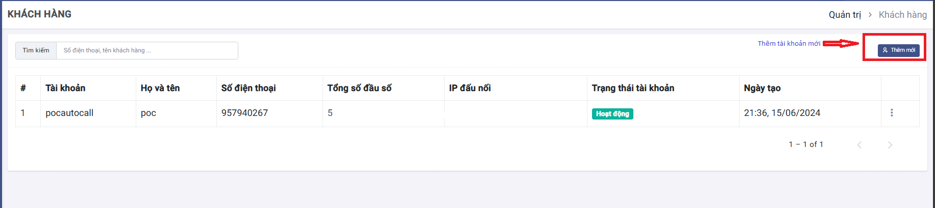Go to the next page of results
935x208 pixels.
[890, 145]
